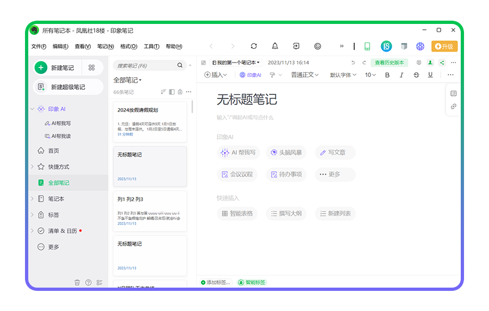Click the undo arrow in editor

coord(353,63)
